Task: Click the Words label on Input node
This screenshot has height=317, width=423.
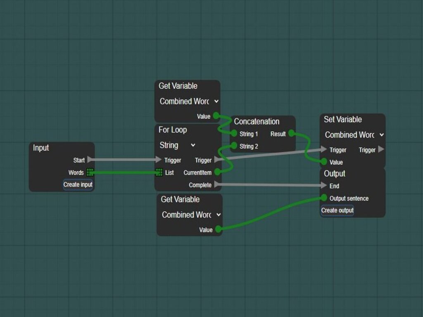Action: click(76, 173)
